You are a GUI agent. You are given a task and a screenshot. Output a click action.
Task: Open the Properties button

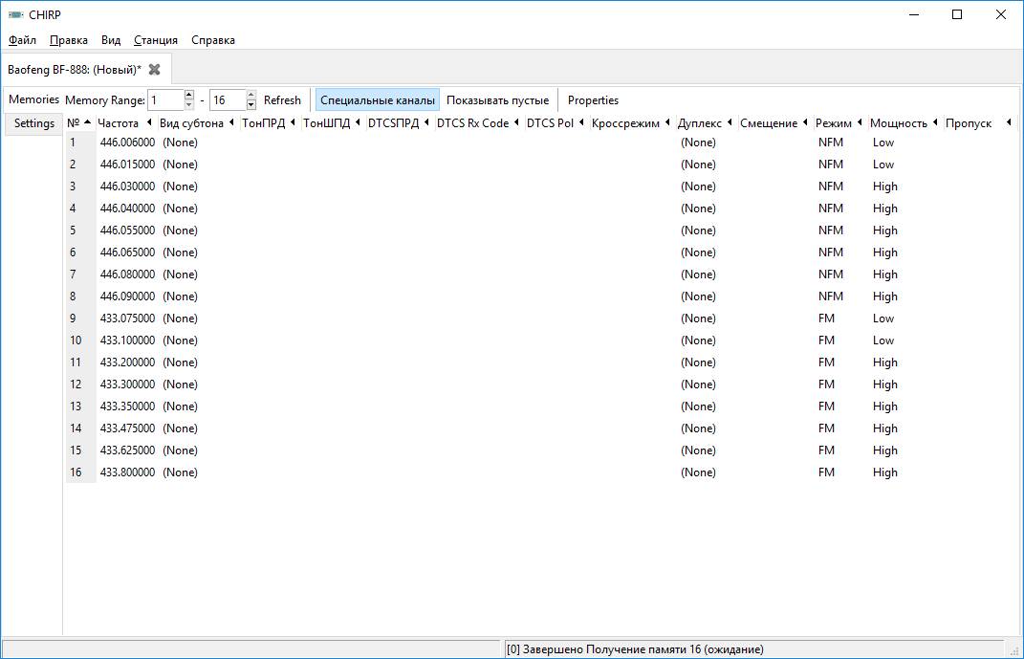(x=593, y=99)
